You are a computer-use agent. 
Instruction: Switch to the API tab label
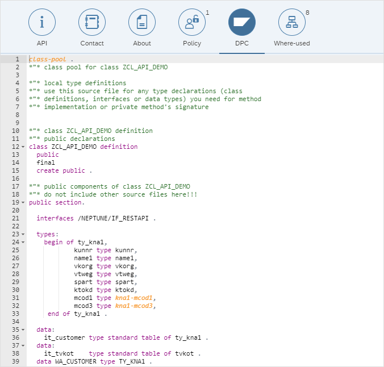tap(42, 43)
